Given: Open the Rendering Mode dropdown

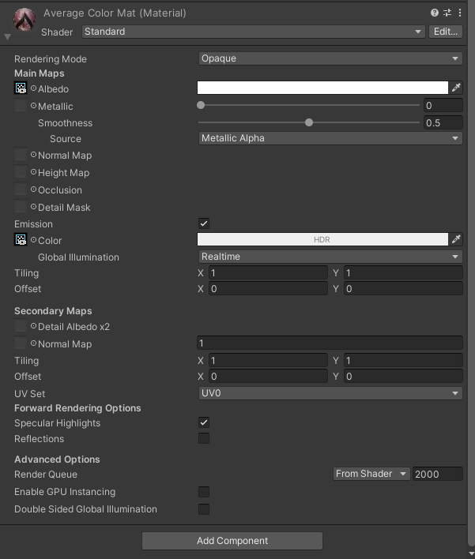Looking at the screenshot, I should (330, 58).
